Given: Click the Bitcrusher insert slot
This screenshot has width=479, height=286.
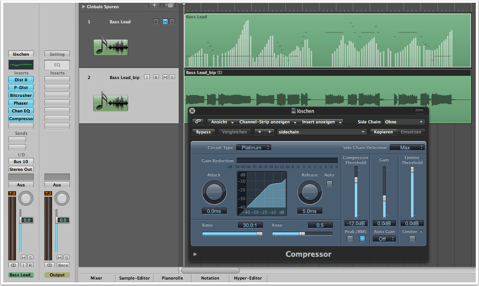Looking at the screenshot, I should pos(21,95).
